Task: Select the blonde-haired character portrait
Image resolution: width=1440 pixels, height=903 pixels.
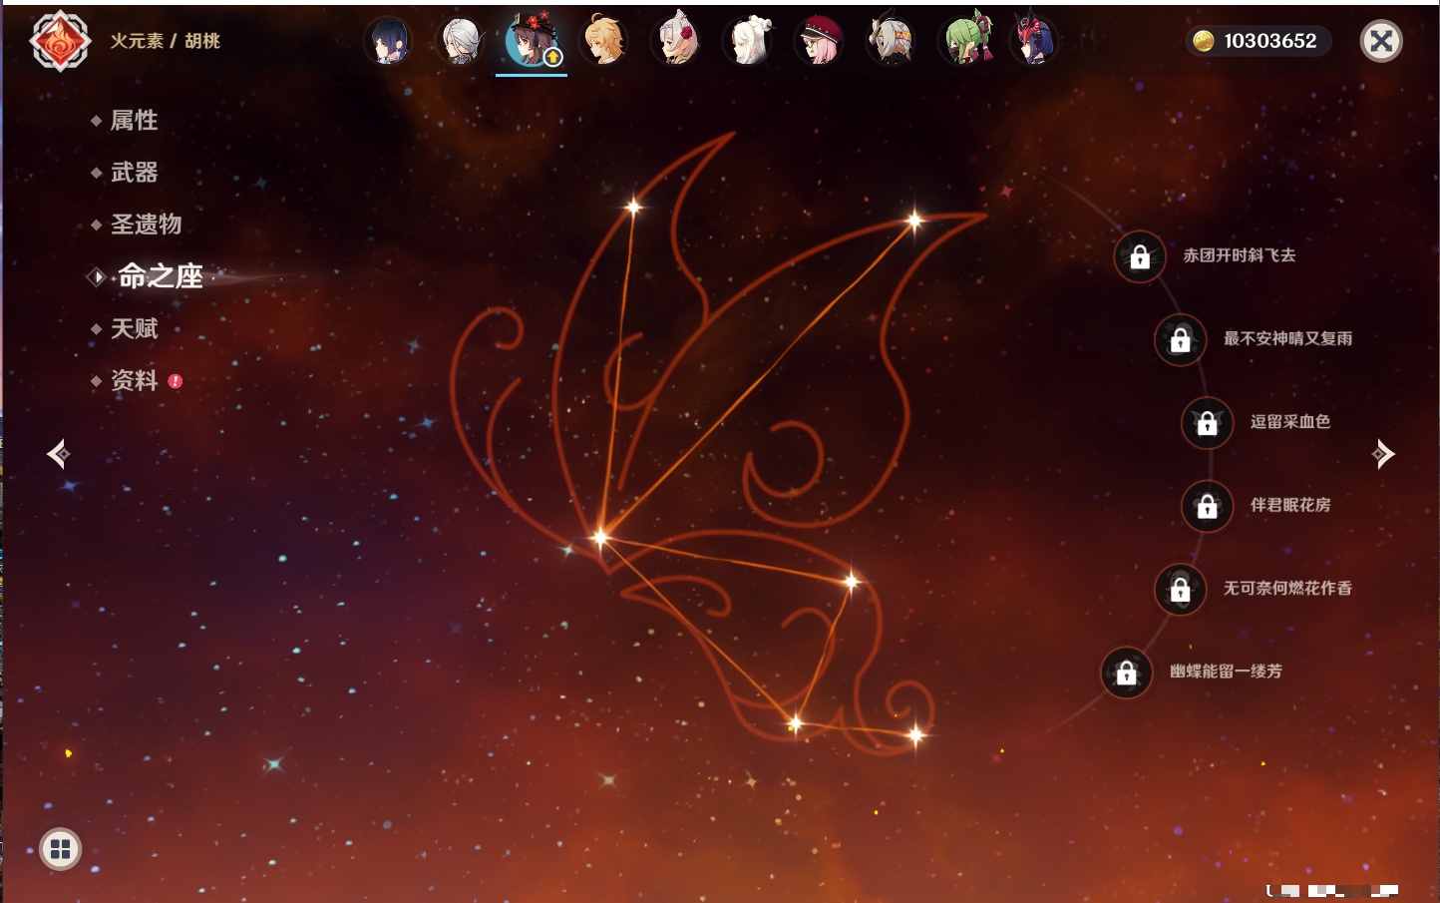Action: point(604,41)
